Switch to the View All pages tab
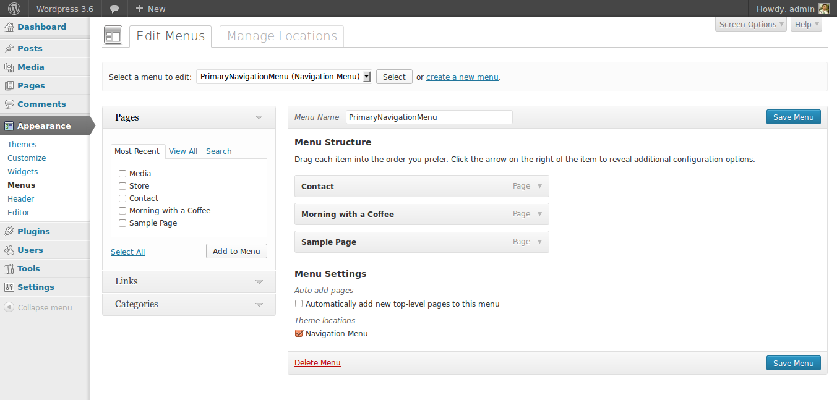The image size is (837, 400). point(183,151)
